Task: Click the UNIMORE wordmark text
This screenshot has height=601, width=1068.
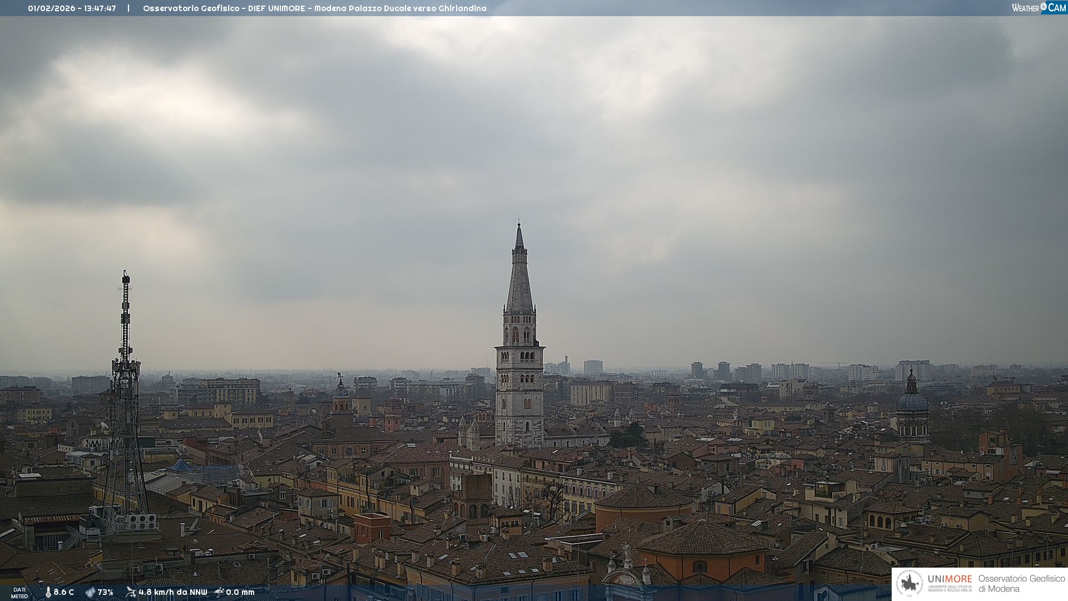Action: (x=950, y=579)
